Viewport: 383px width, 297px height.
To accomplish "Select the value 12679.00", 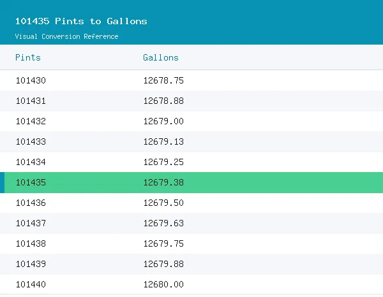I will (x=163, y=121).
